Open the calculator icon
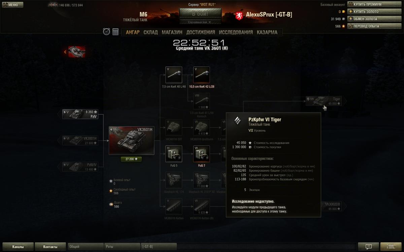404x252 pixels. tap(115, 32)
